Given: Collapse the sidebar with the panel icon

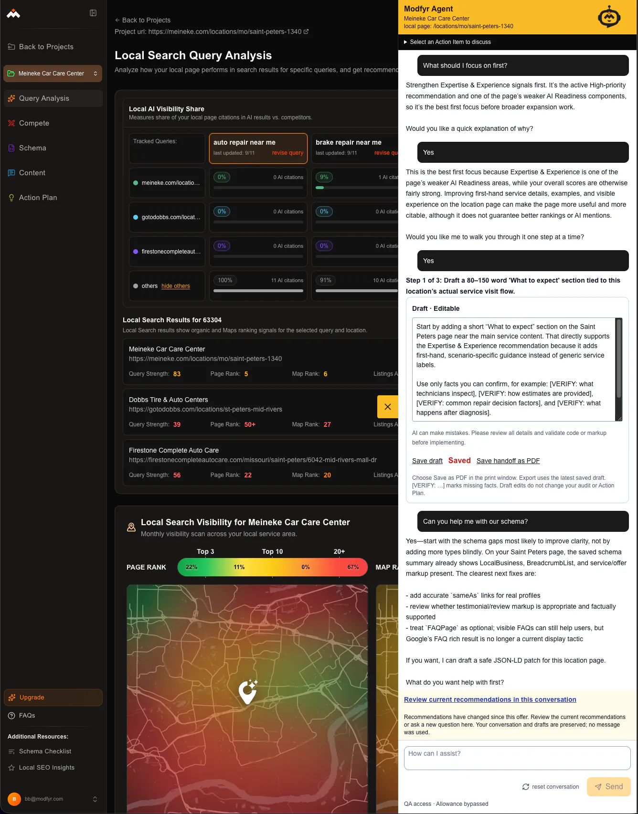Looking at the screenshot, I should 93,13.
